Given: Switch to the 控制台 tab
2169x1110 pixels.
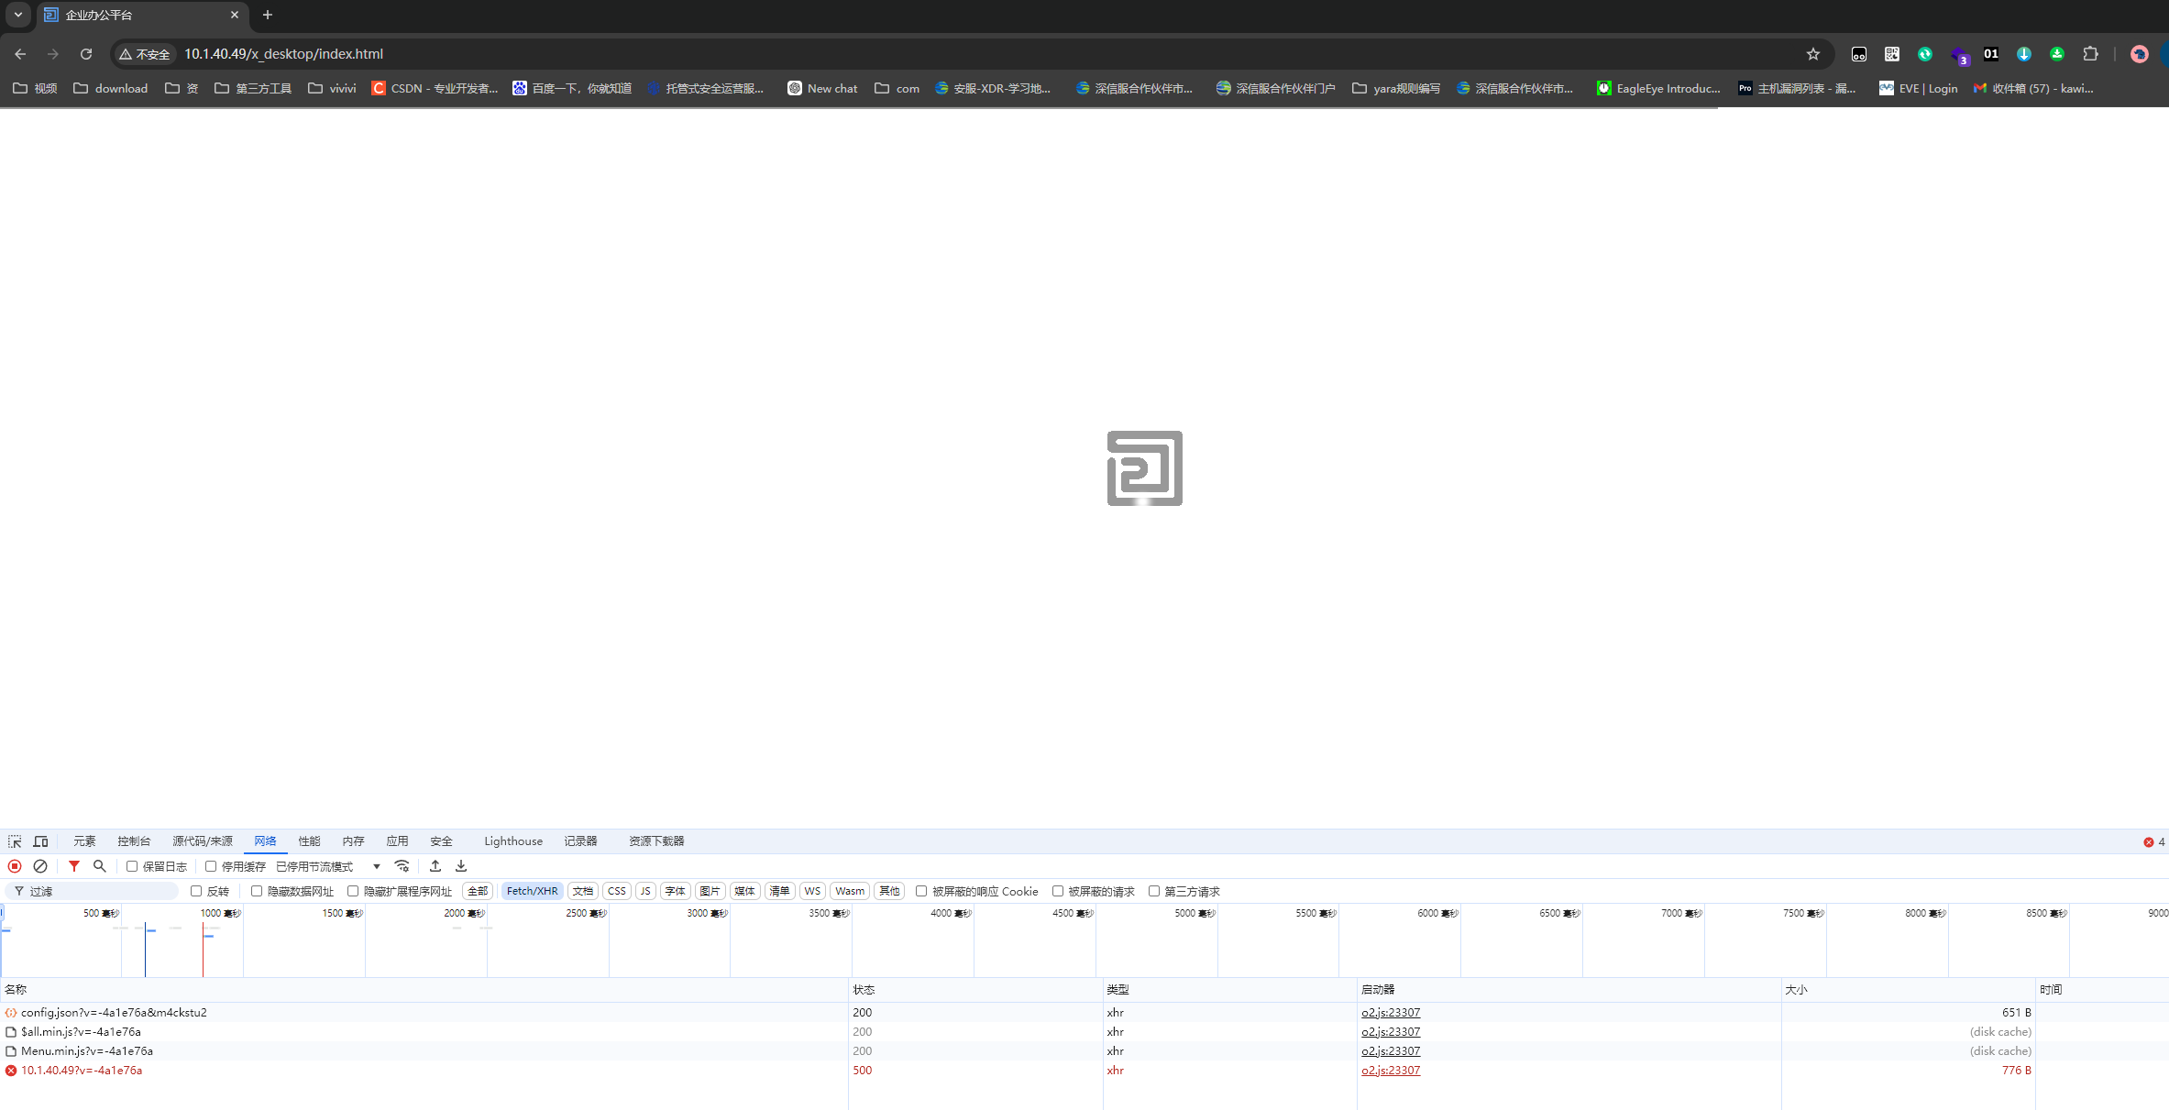Looking at the screenshot, I should 134,841.
